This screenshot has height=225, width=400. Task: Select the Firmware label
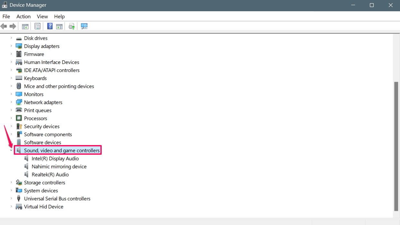click(x=34, y=54)
